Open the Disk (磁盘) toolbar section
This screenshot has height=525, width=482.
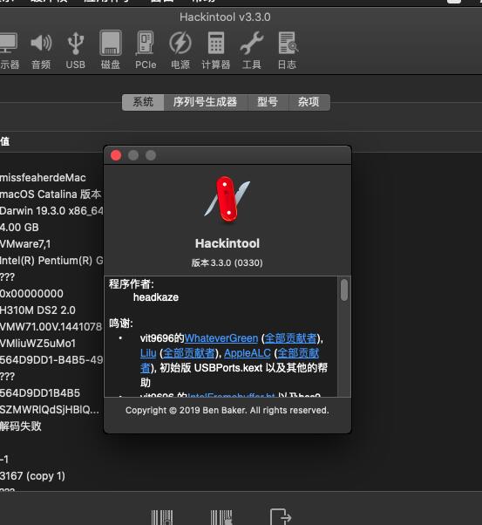point(111,51)
